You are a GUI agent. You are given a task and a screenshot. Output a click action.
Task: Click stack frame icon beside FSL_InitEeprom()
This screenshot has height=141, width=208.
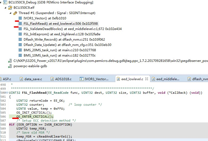pos(20,34)
